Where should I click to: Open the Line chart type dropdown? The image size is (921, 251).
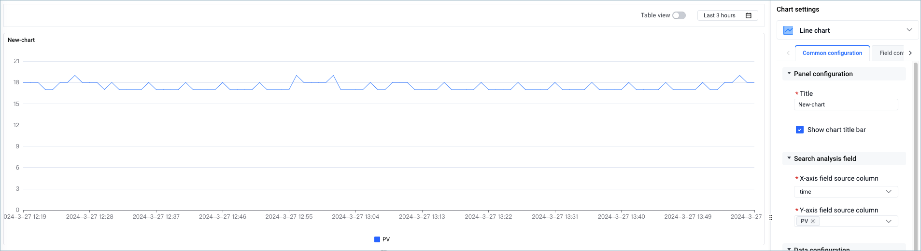848,30
